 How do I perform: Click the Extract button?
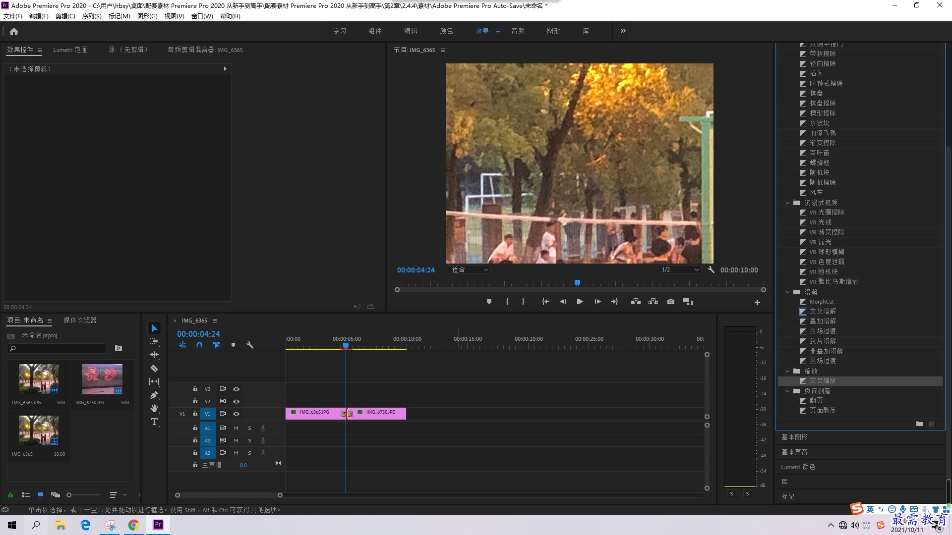click(653, 302)
